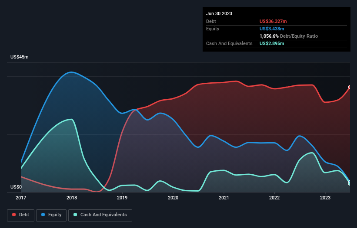Image resolution: width=357 pixels, height=228 pixels.
Task: Select the 2020 x-axis label
Action: 173,198
